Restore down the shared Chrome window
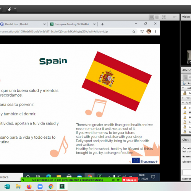Viewport: 191px width, 191px height. pos(146,24)
